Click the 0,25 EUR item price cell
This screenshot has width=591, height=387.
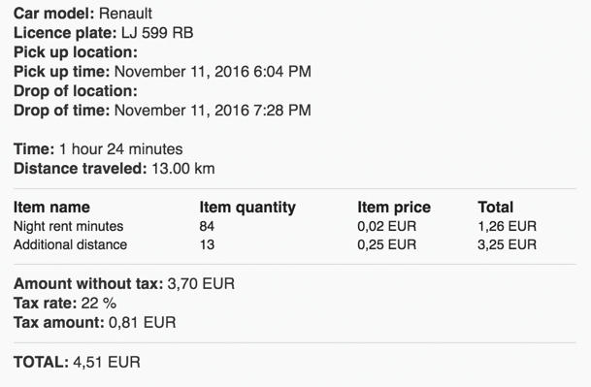(386, 245)
